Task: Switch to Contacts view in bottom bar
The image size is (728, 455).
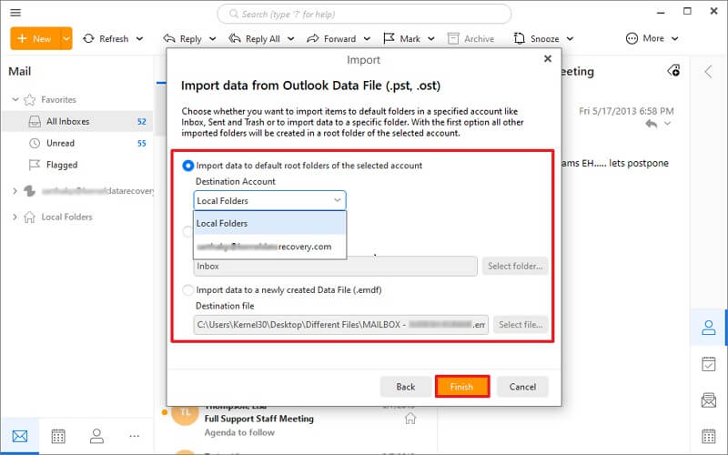Action: 96,436
